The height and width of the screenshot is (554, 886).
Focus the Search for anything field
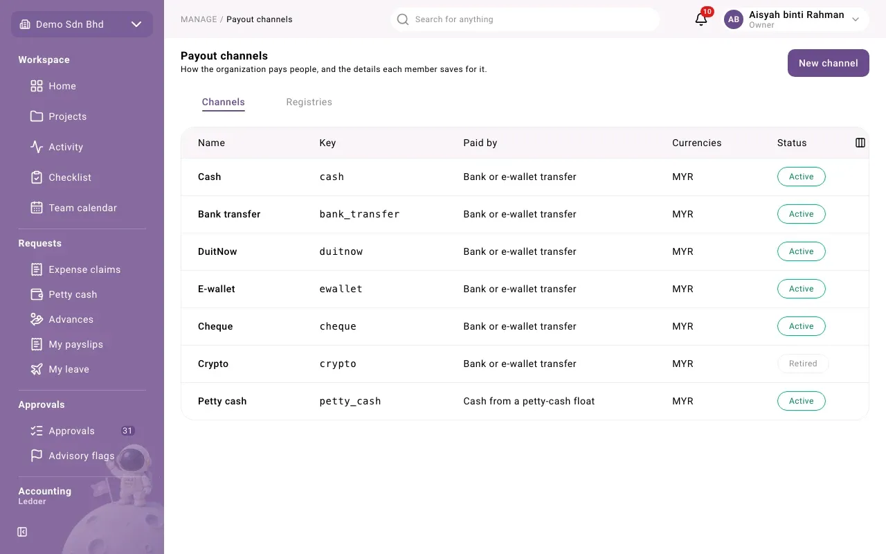(525, 19)
